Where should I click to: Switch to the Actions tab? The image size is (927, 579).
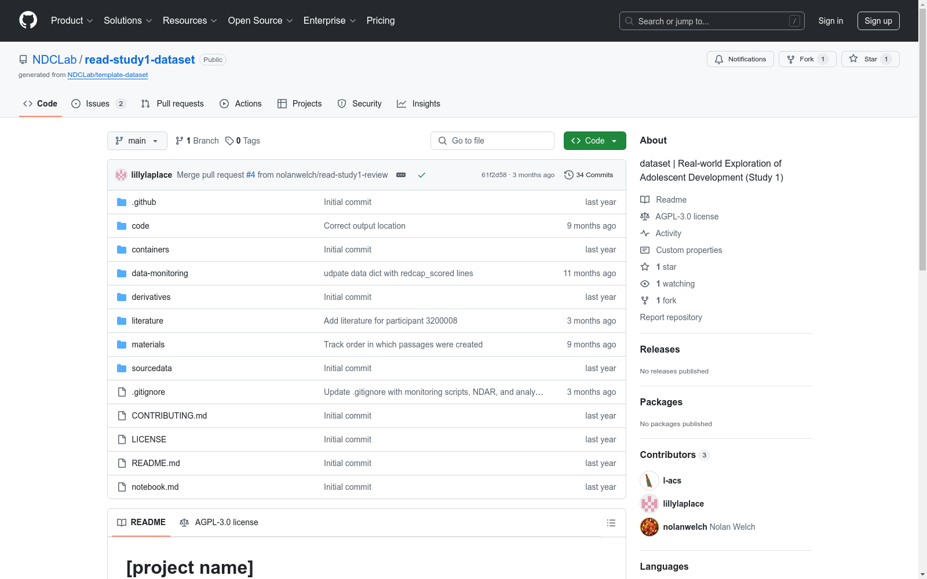[240, 104]
